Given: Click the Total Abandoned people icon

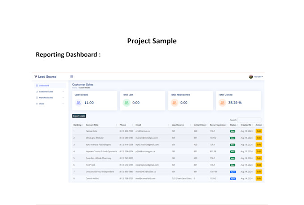Looking at the screenshot, I should [174, 103].
